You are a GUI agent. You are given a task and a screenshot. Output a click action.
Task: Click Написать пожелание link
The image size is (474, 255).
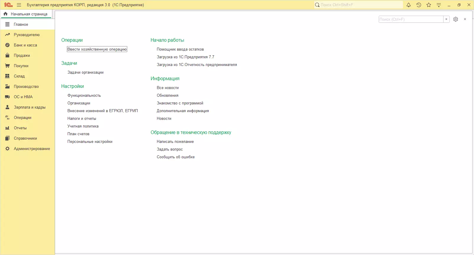[175, 141]
